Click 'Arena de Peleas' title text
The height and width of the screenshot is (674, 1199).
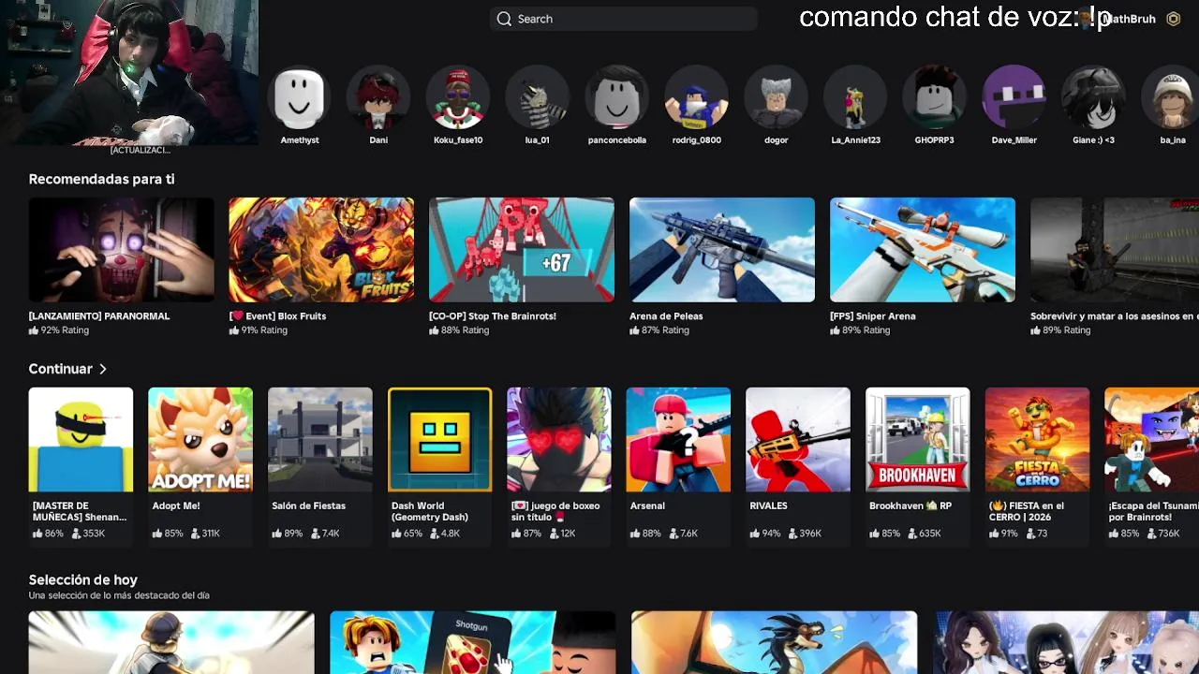tap(666, 316)
